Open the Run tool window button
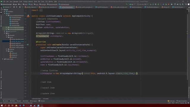The image size is (190, 107). 6,101
